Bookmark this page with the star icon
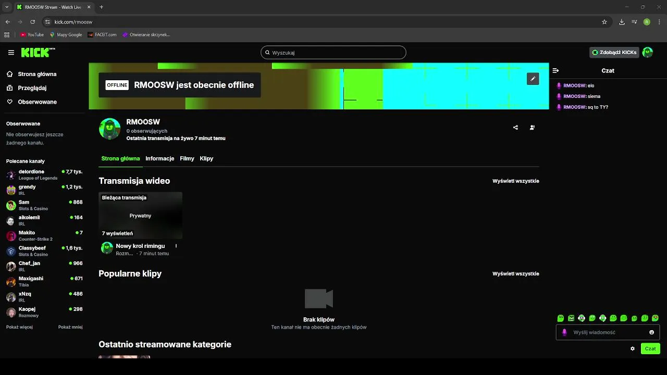 (x=604, y=22)
